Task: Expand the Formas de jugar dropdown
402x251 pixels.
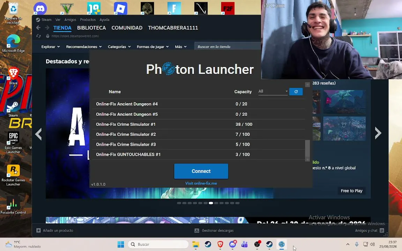Action: click(153, 47)
